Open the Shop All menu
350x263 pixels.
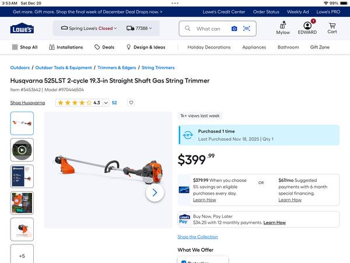point(24,47)
